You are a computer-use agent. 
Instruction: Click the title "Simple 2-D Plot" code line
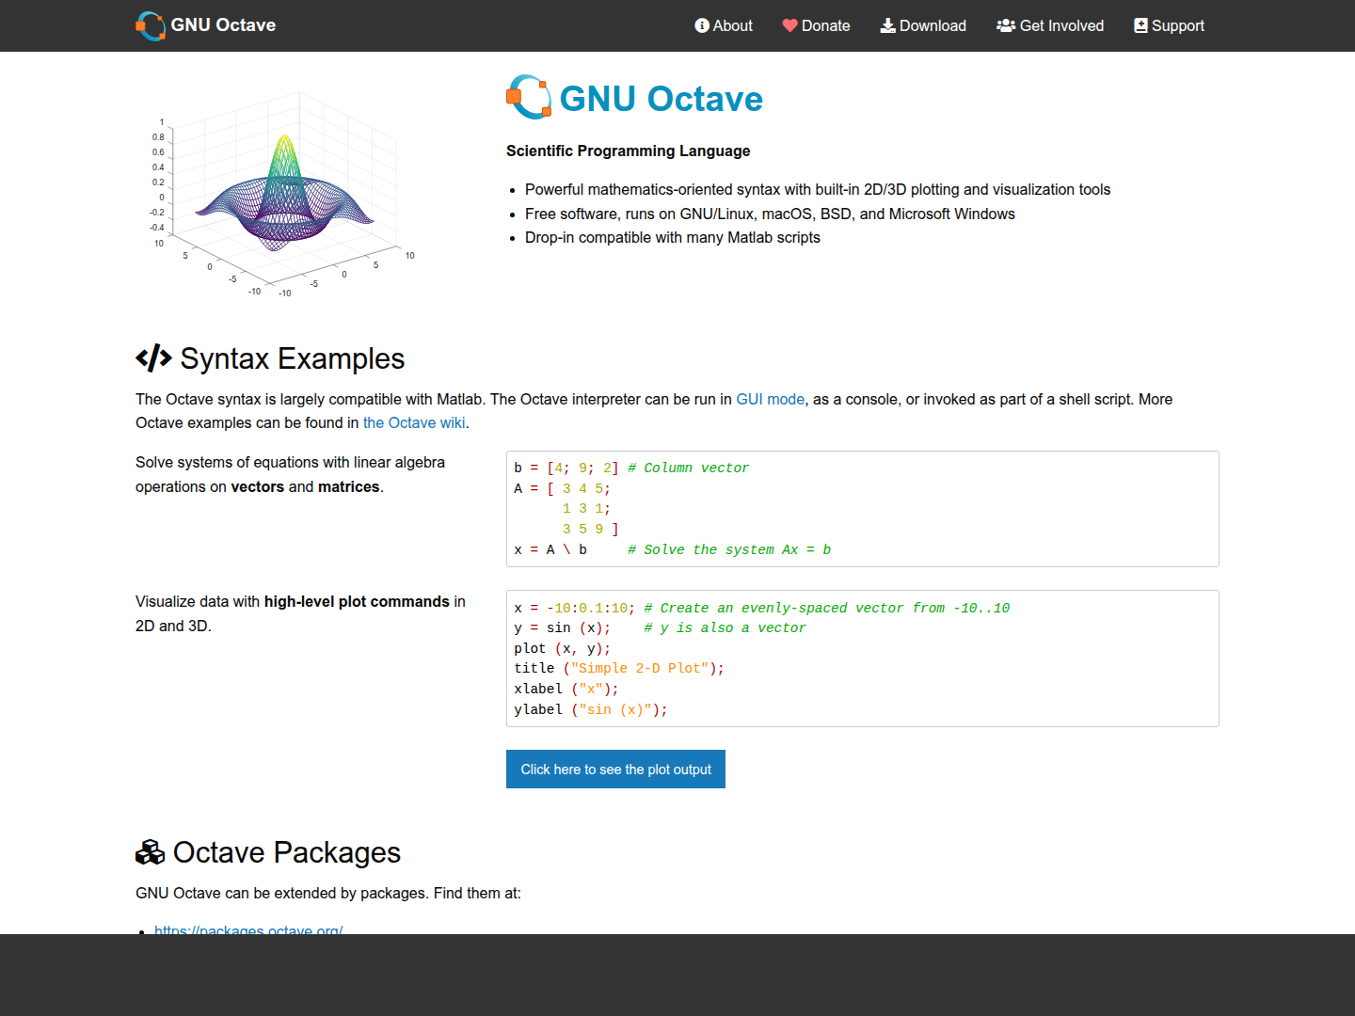click(x=619, y=668)
